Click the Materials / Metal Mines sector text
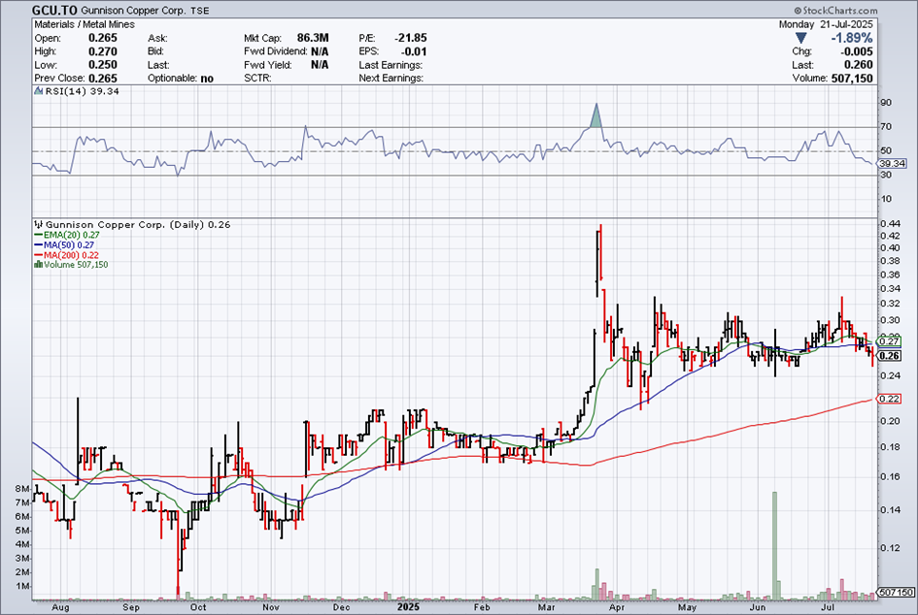Image resolution: width=918 pixels, height=615 pixels. (85, 24)
